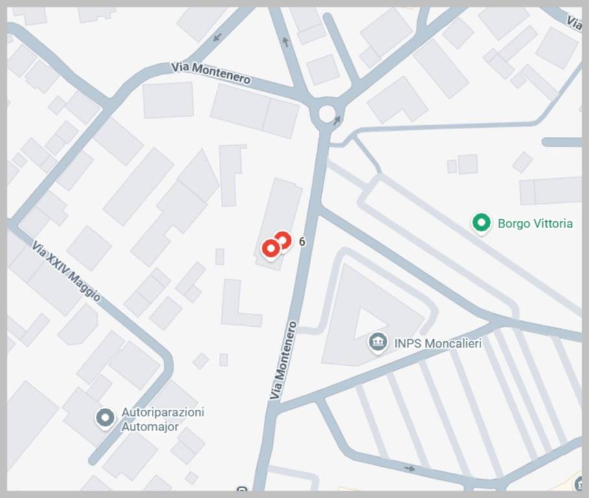Click the arrow beside the roundabout
This screenshot has width=589, height=498.
[337, 120]
